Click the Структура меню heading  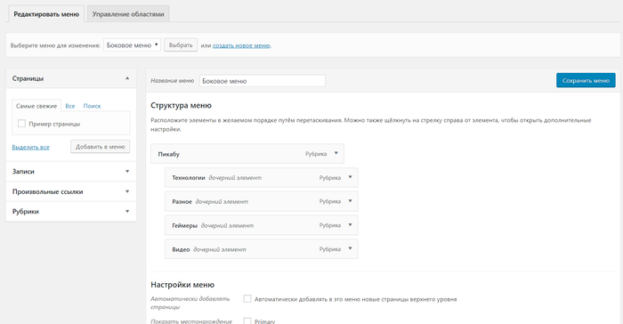[x=182, y=105]
